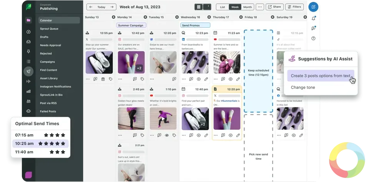Choose Keep scheduled time (12:15pm) slot

coord(258,71)
